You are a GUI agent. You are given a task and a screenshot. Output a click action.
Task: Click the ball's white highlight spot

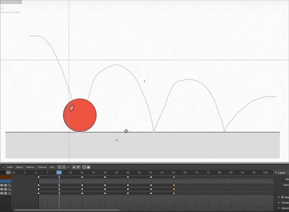(72, 108)
